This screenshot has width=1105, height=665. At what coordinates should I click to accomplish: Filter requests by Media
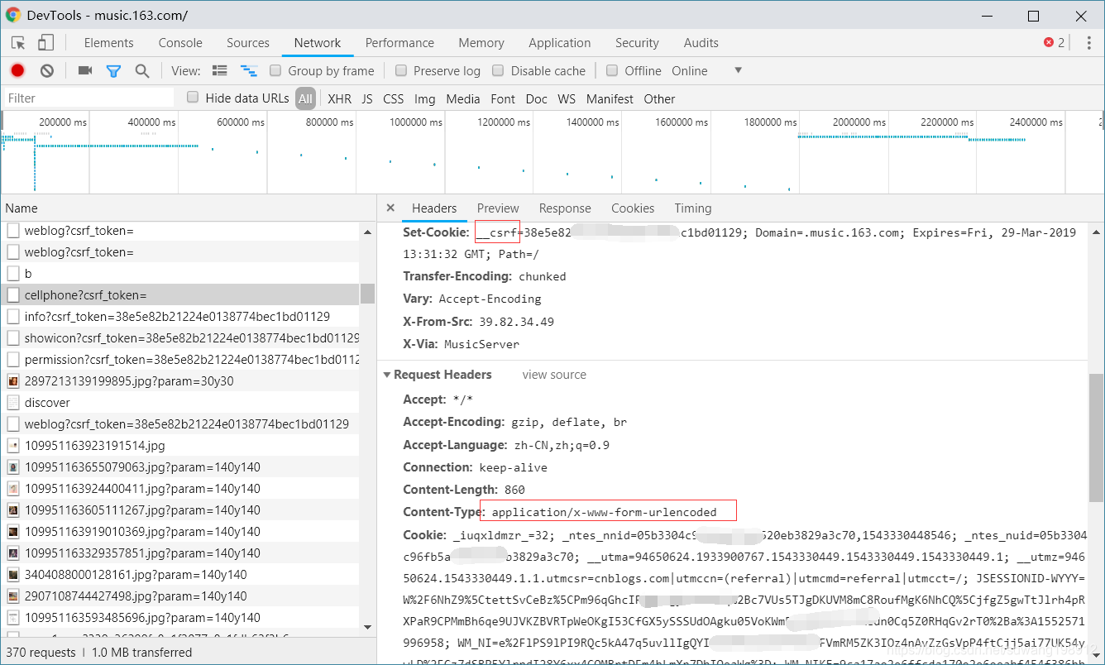coord(463,98)
